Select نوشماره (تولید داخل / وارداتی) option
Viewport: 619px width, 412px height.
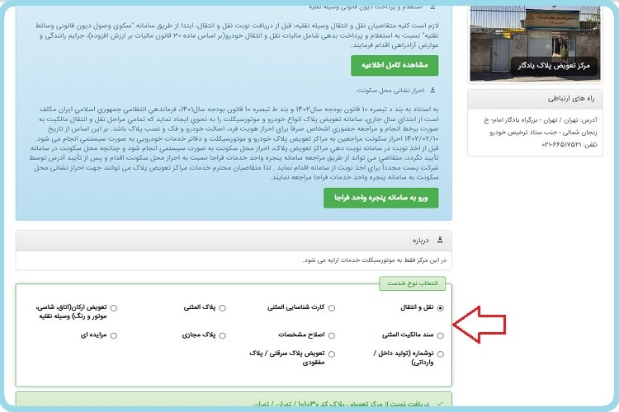pyautogui.click(x=440, y=354)
